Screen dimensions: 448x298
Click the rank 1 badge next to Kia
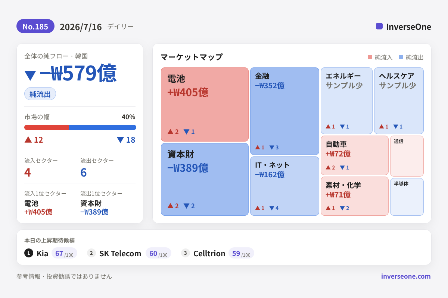(29, 253)
